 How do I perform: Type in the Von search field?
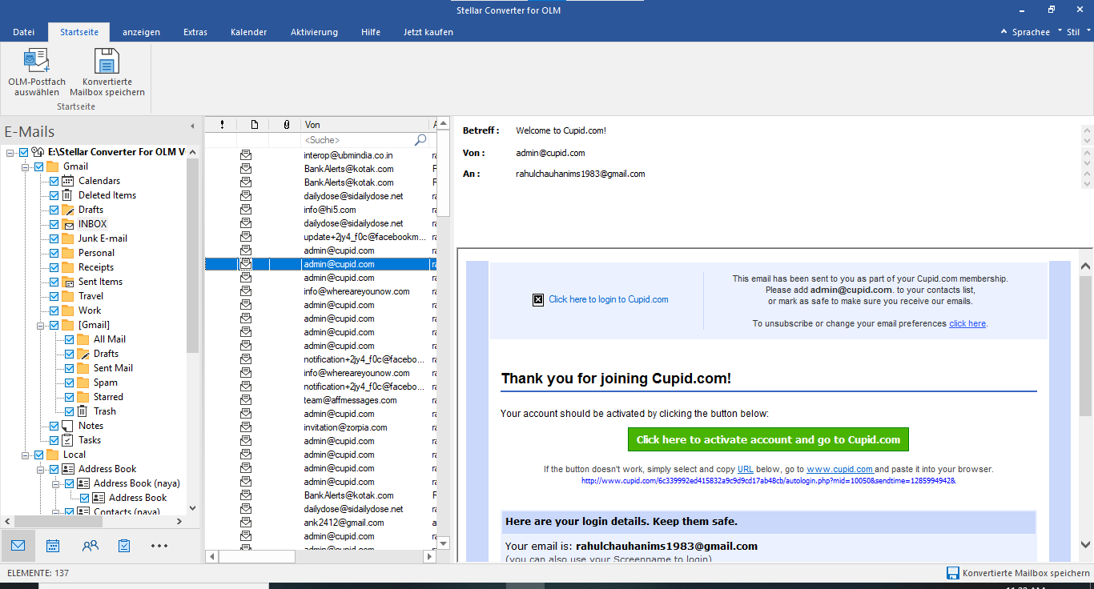[356, 140]
